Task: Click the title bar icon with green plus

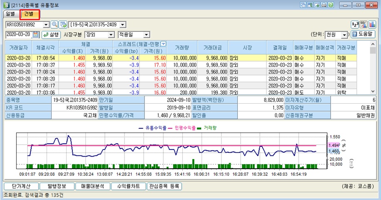Action: click(316, 5)
